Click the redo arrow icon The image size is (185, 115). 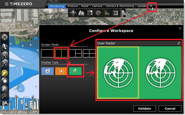click(x=56, y=1)
